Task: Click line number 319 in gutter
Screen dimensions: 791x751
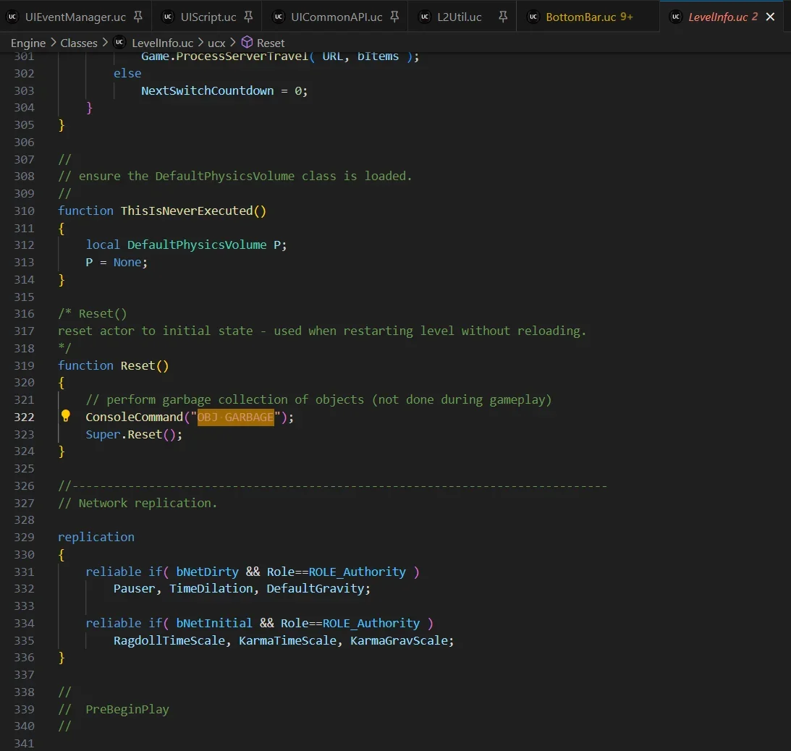Action: [x=24, y=365]
